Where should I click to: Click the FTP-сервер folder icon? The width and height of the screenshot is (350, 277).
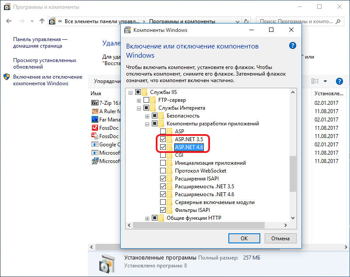coord(153,100)
